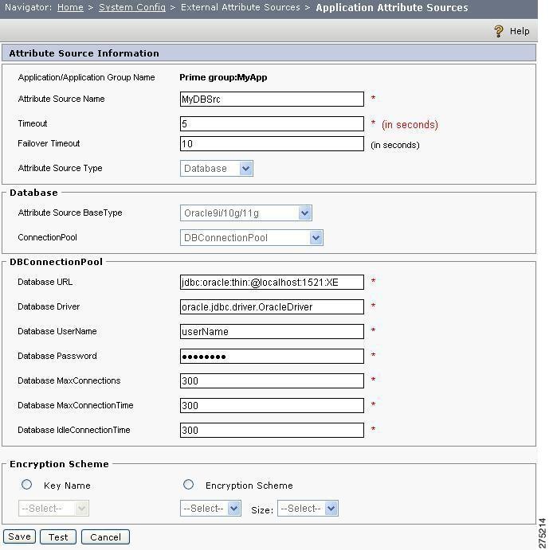Screen dimensions: 549x550
Task: Open the Key Name select dropdown
Action: [x=53, y=509]
